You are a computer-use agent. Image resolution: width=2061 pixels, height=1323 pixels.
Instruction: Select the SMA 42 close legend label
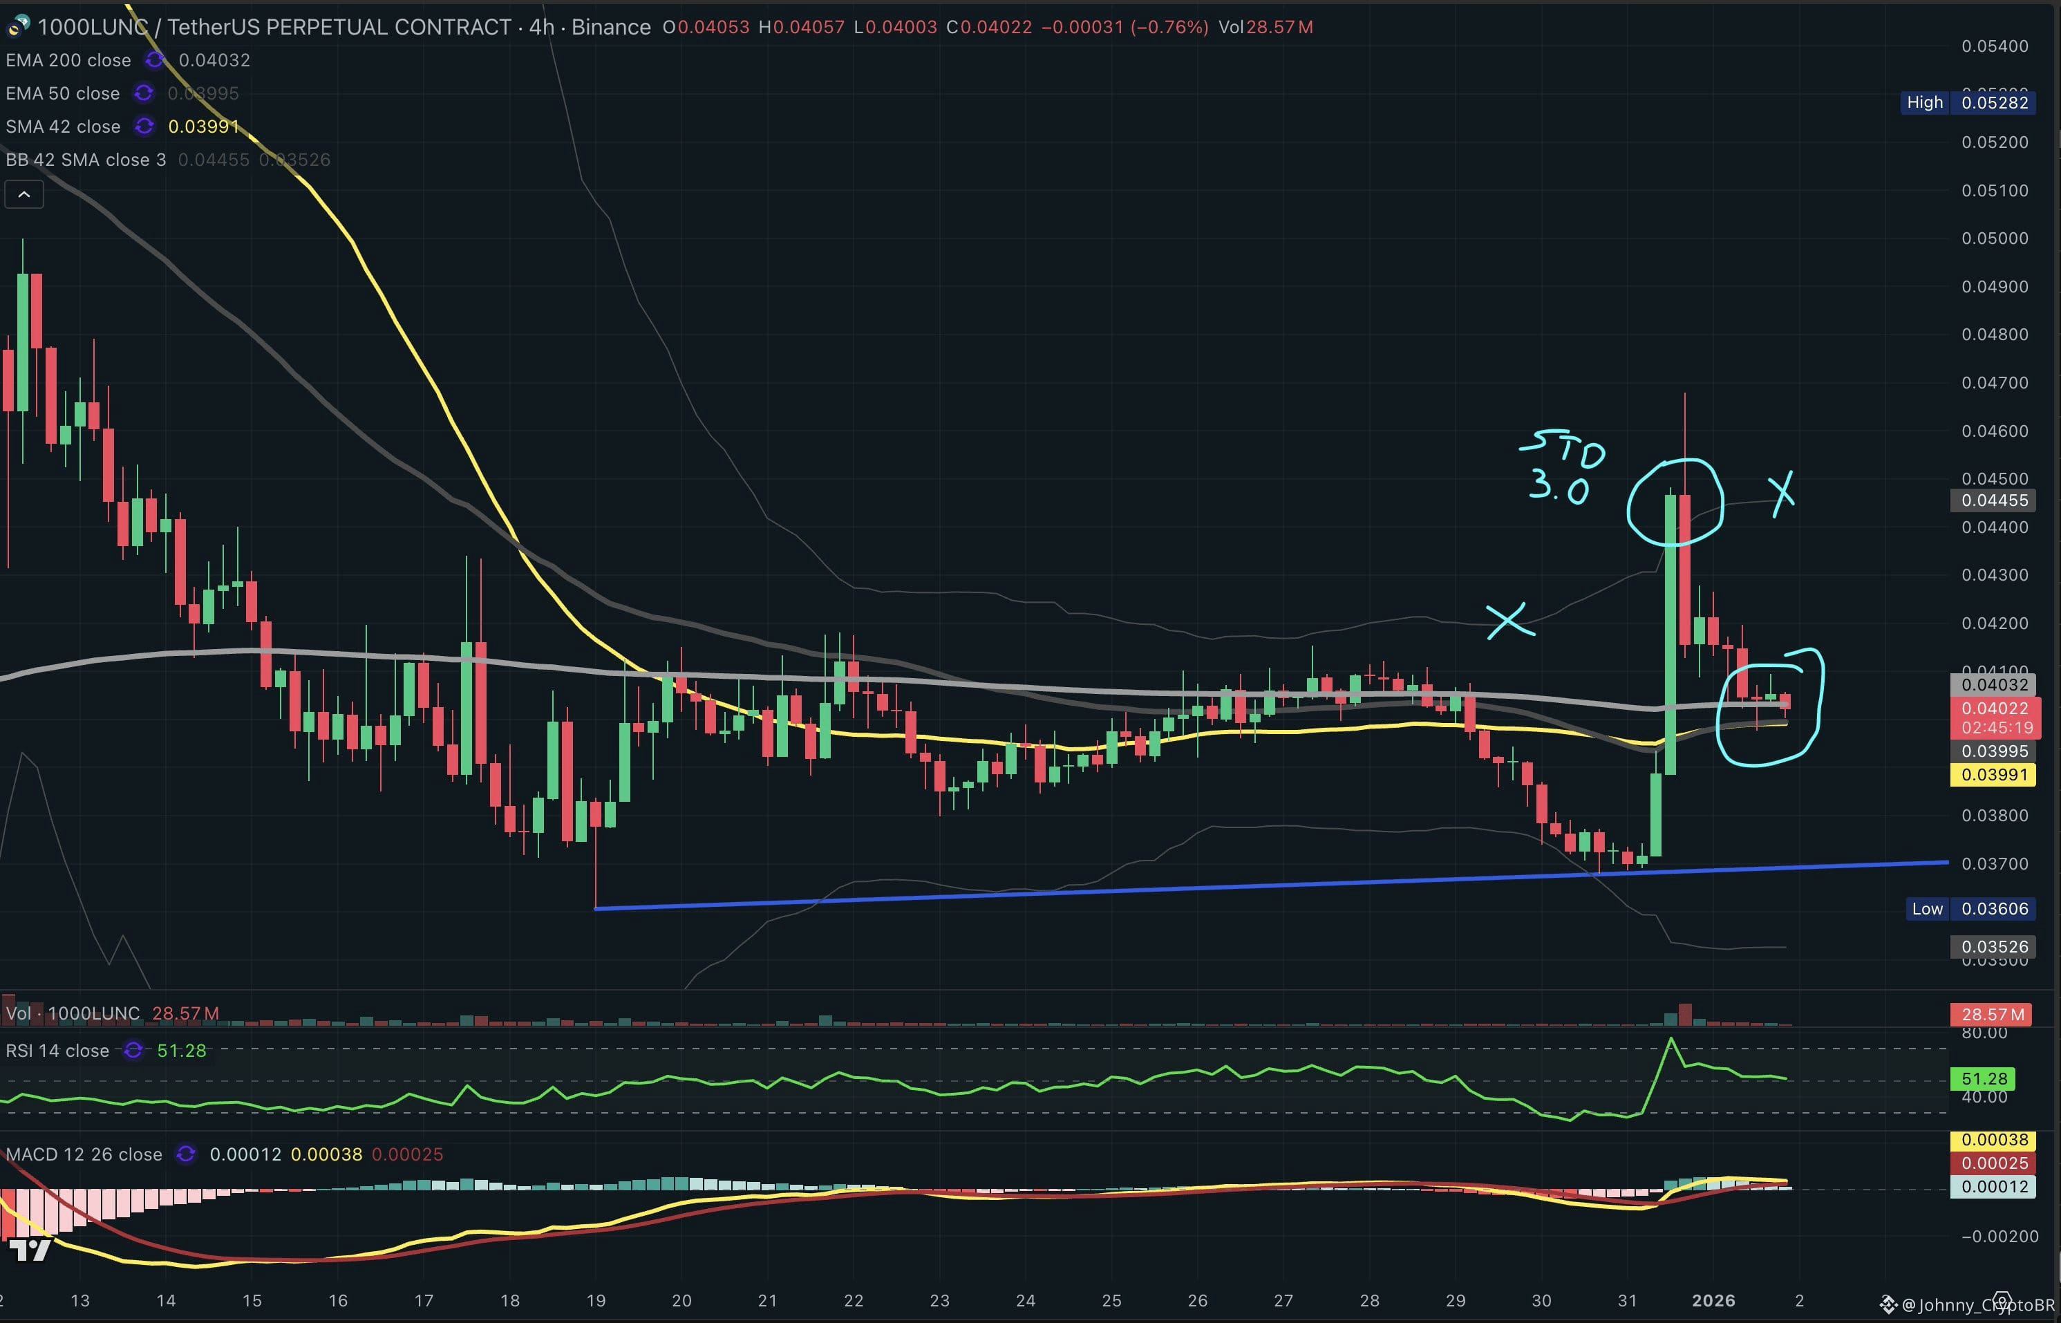[63, 126]
